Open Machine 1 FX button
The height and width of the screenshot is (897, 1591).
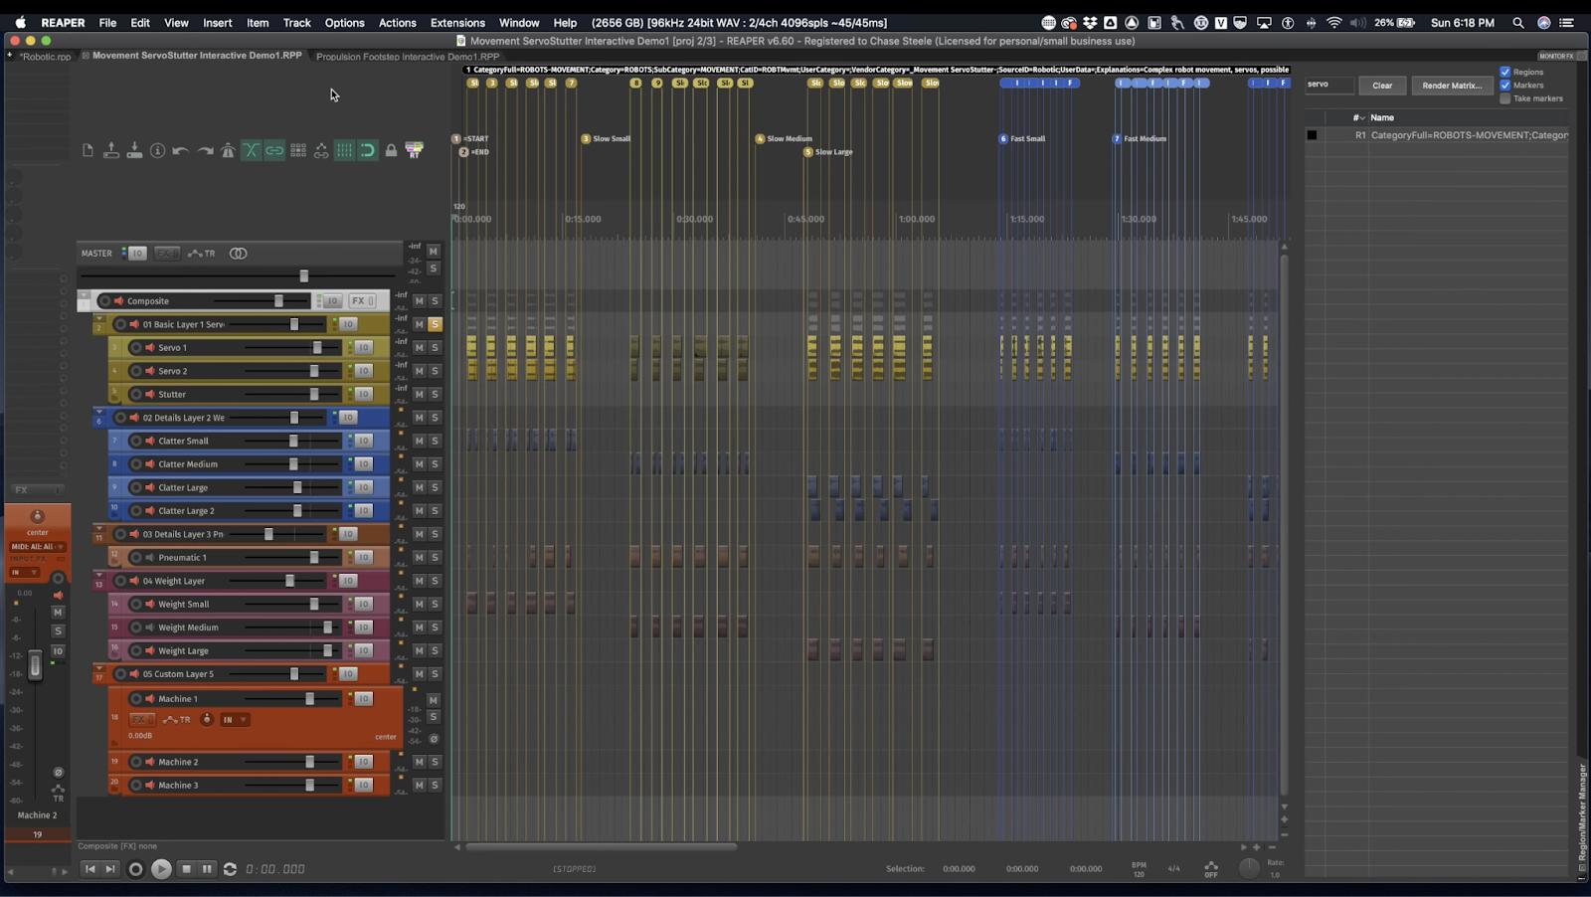[x=141, y=720]
